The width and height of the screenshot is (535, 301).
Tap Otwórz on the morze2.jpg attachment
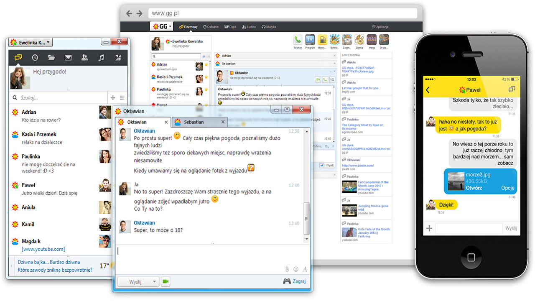[x=474, y=188]
